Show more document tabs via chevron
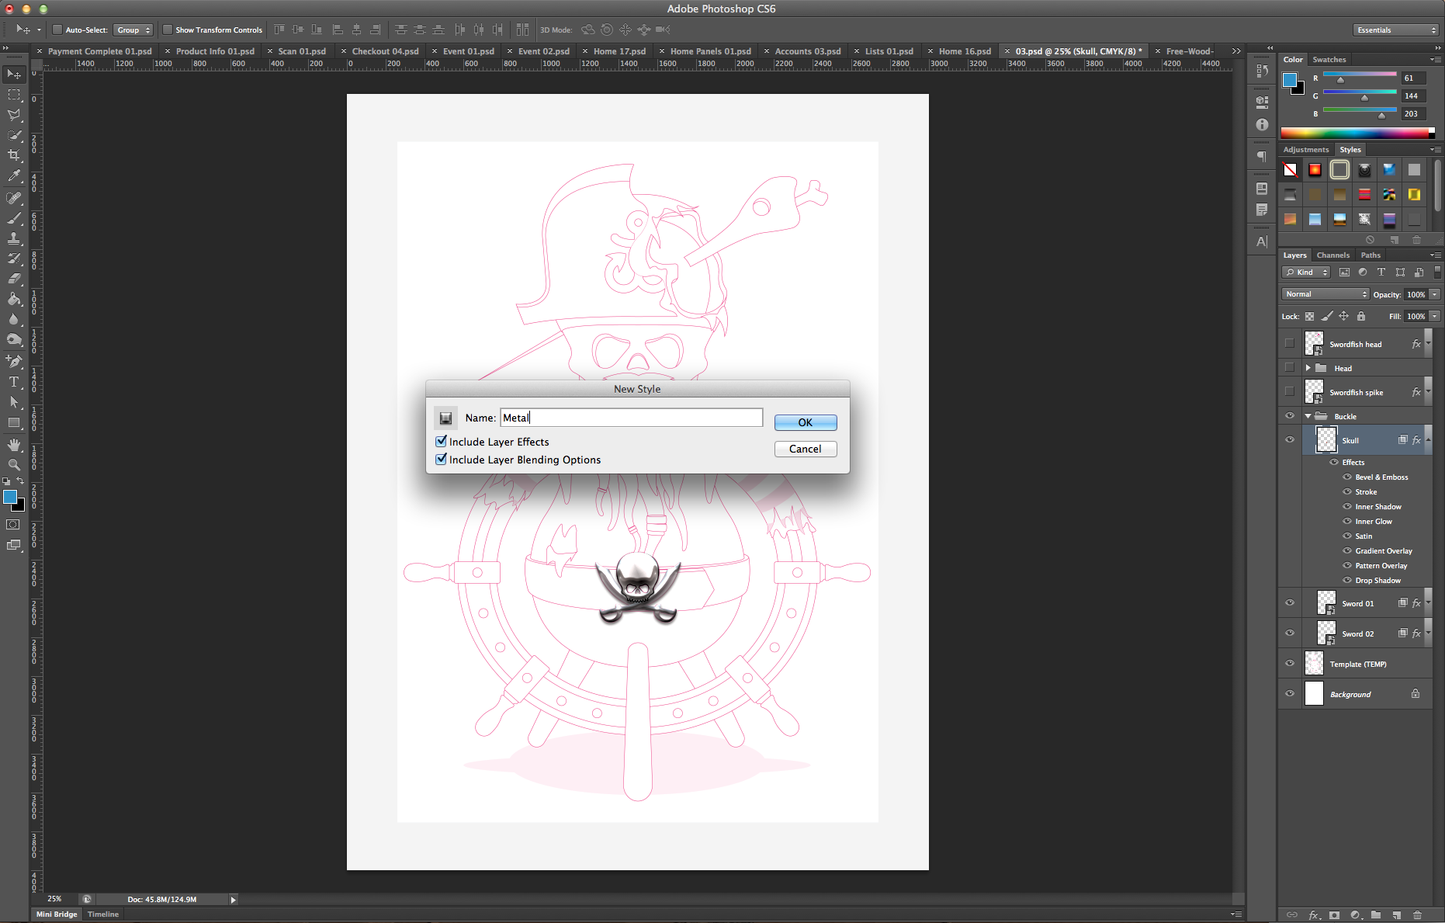This screenshot has height=923, width=1445. point(1236,51)
